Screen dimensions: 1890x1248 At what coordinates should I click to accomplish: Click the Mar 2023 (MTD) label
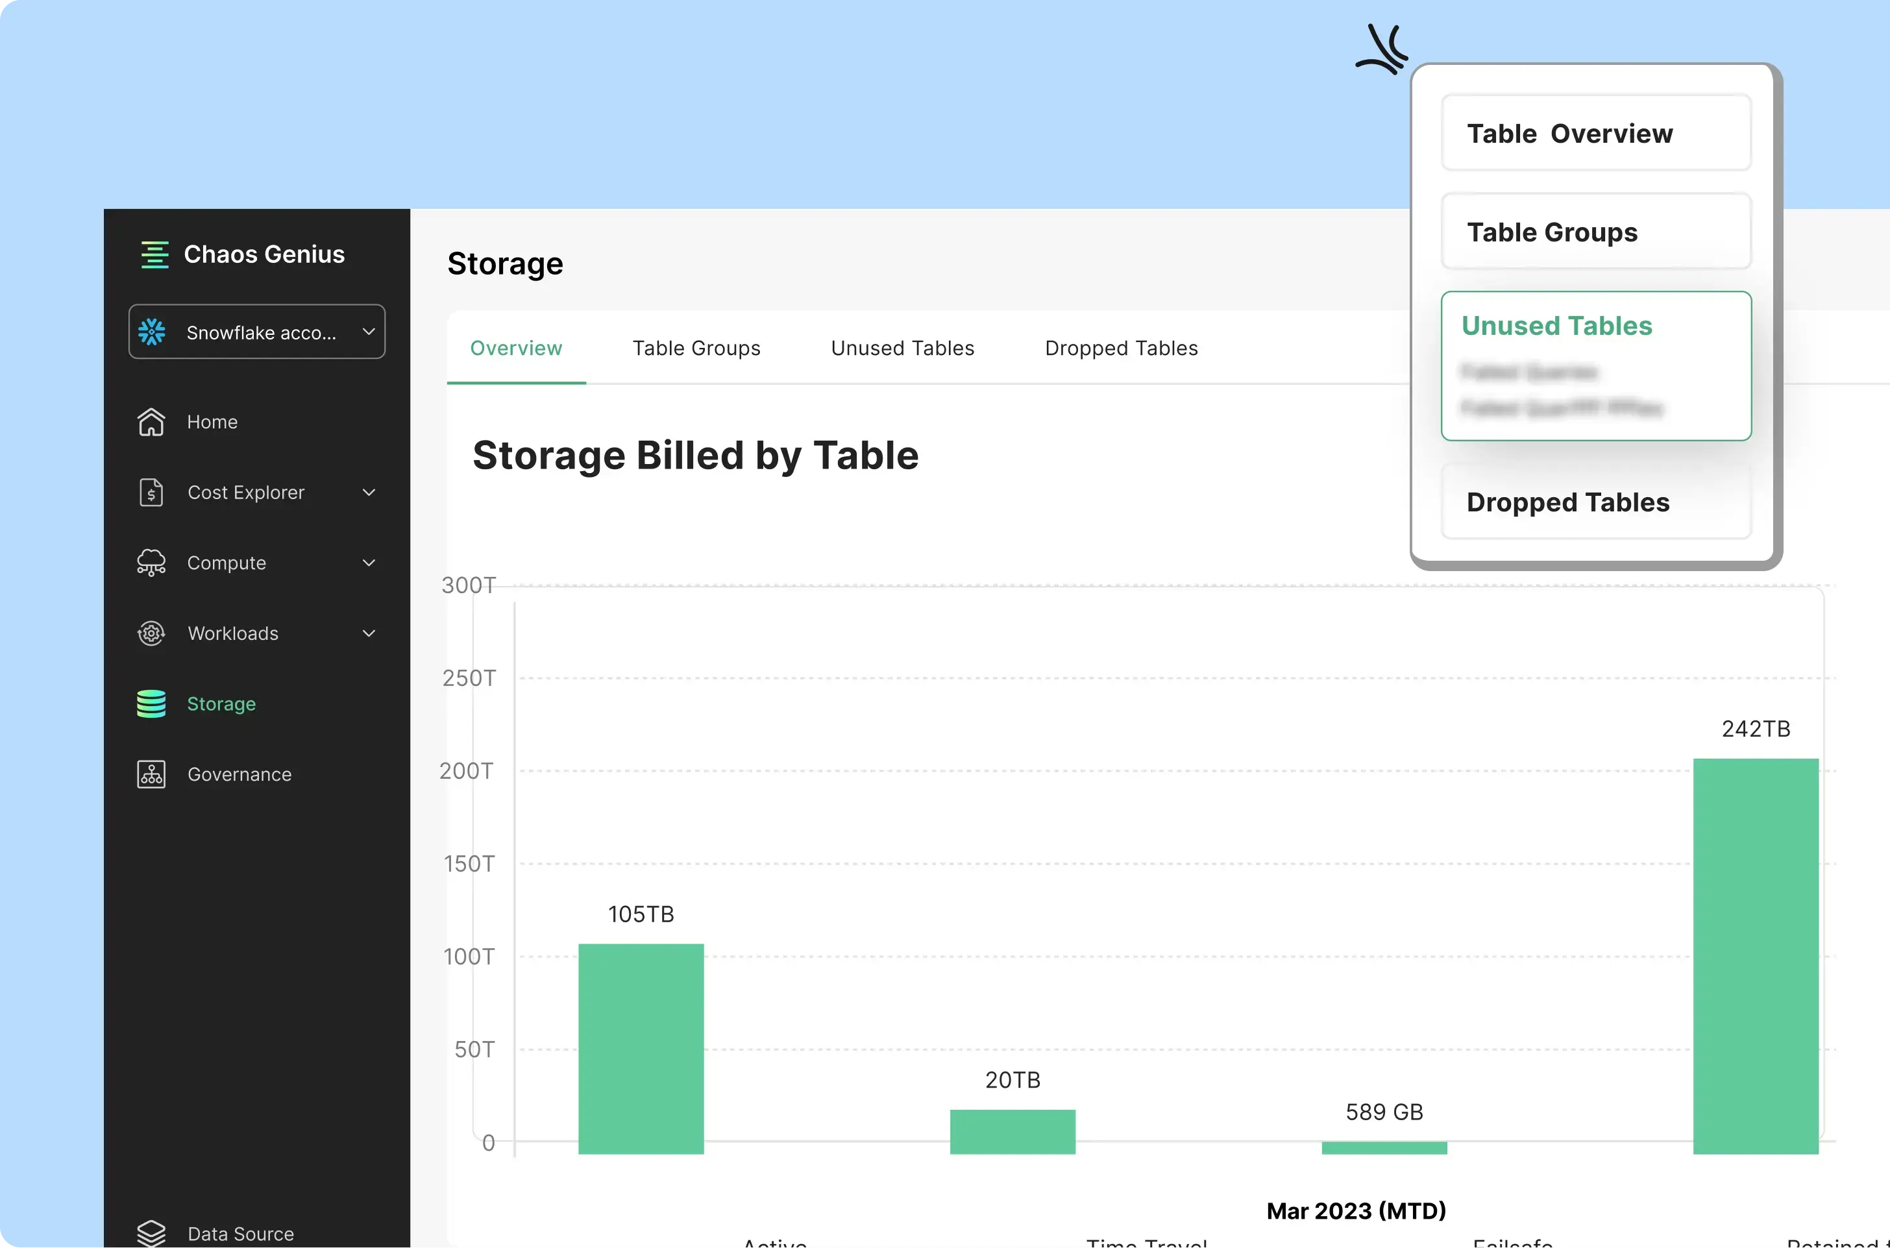pos(1356,1212)
